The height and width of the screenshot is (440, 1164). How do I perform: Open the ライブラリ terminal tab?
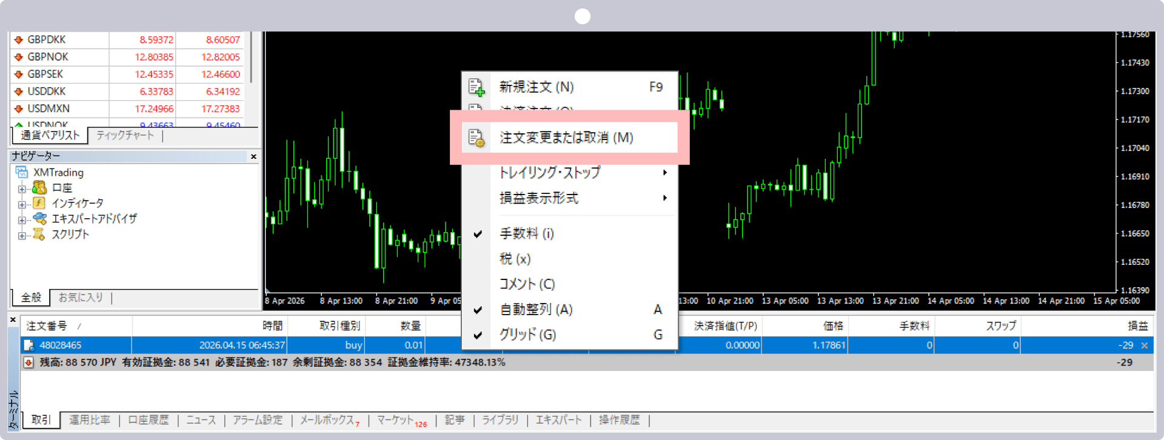[x=500, y=420]
